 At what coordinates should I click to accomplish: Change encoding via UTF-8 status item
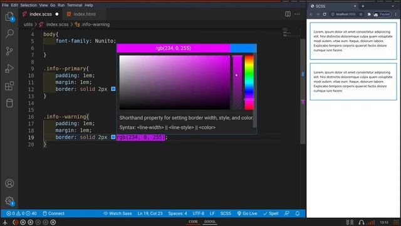199,213
